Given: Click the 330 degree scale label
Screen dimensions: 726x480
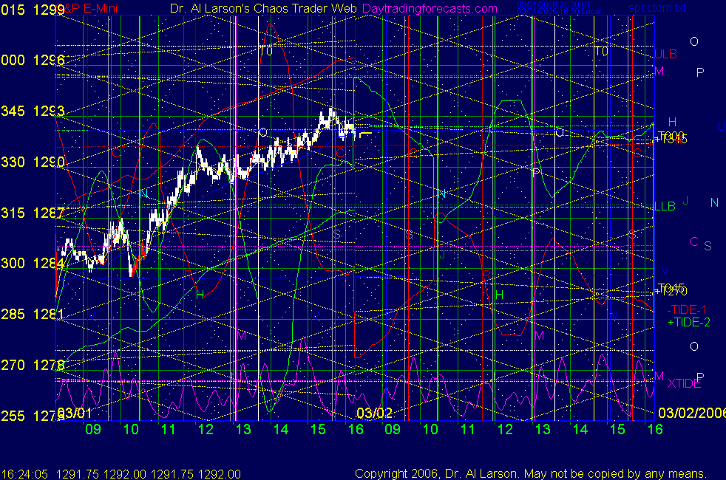Looking at the screenshot, I should pyautogui.click(x=13, y=162).
